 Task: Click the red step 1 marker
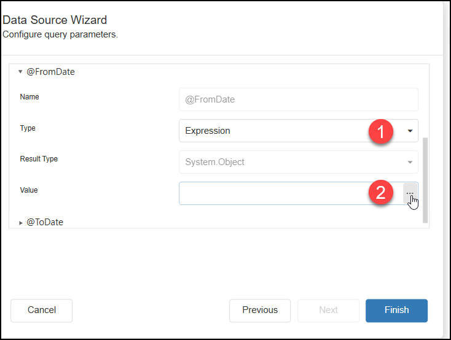(x=380, y=131)
